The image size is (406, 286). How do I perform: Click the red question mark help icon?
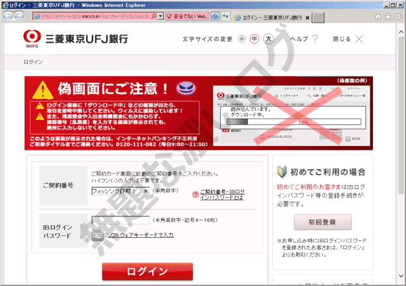tap(195, 195)
